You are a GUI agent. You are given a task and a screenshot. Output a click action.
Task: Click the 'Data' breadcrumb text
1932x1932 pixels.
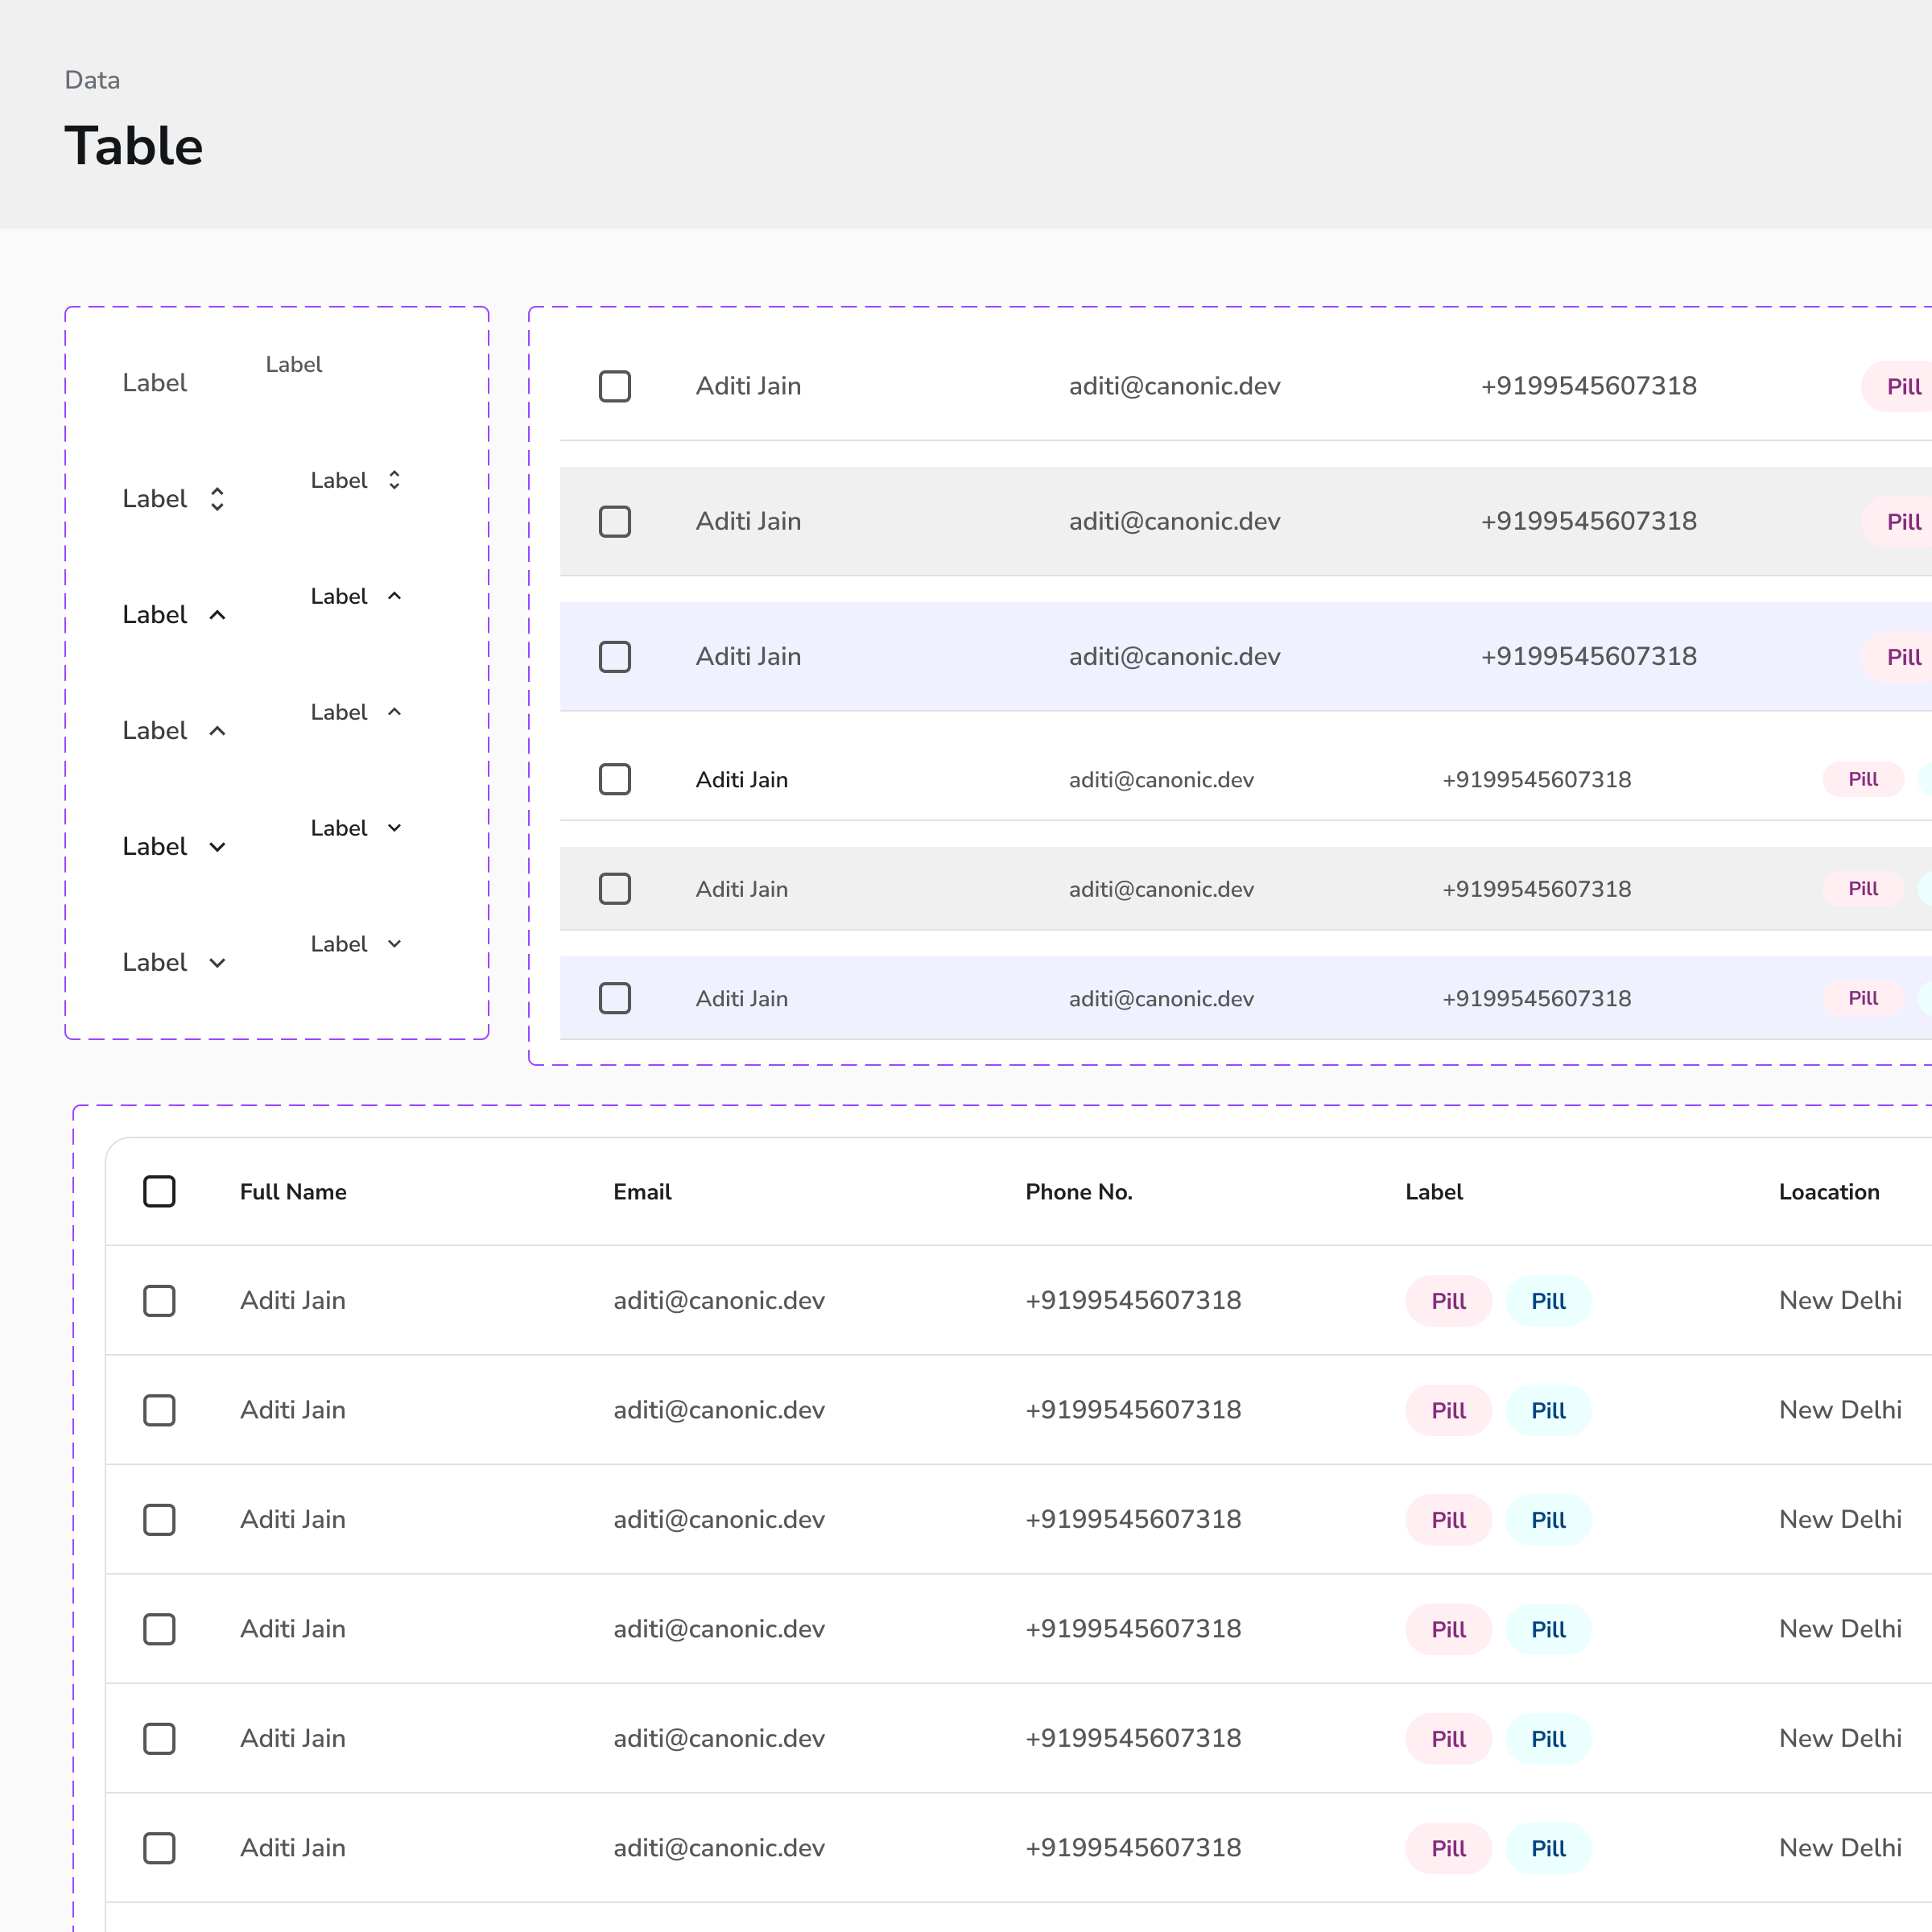(x=92, y=80)
